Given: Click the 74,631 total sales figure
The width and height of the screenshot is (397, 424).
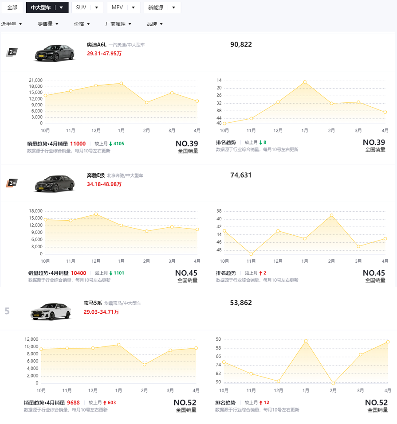Looking at the screenshot, I should [x=241, y=175].
